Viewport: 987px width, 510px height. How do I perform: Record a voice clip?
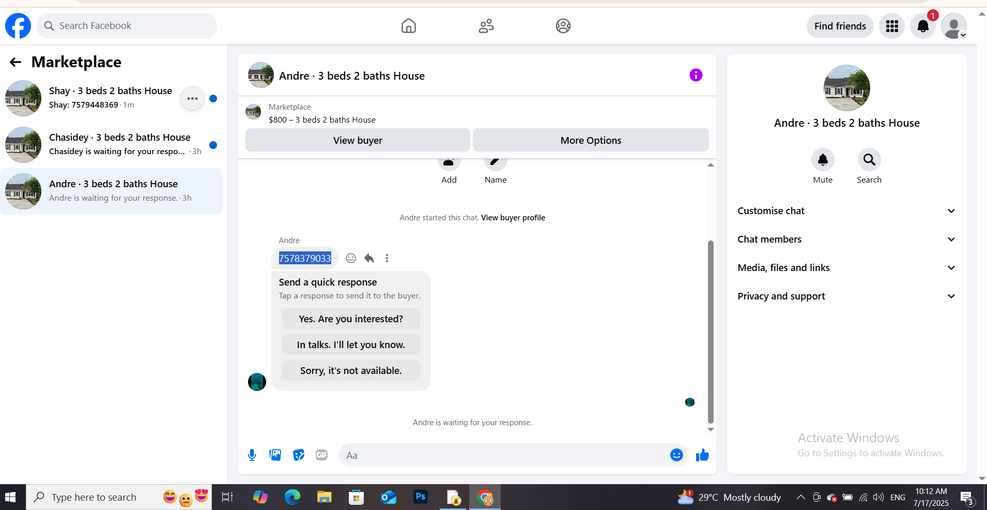252,455
